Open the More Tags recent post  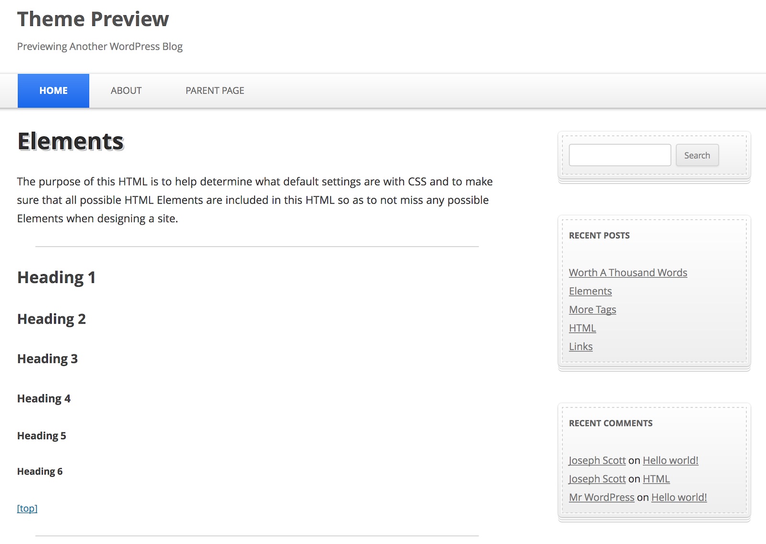[592, 310]
